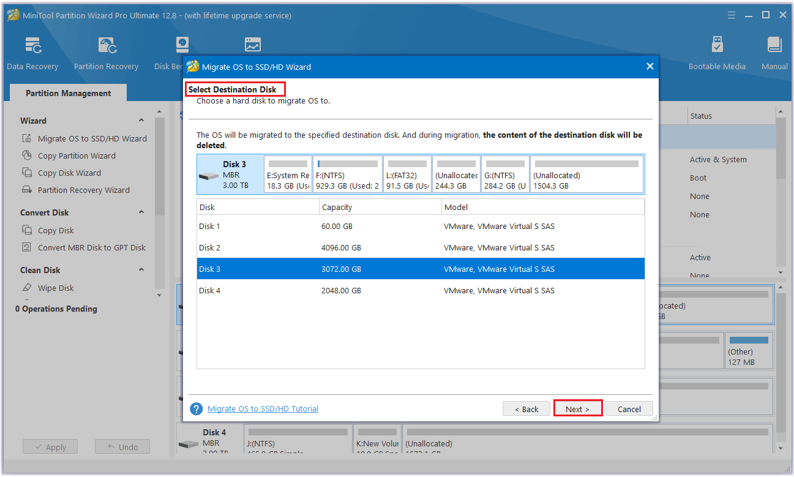The image size is (794, 477).
Task: Click K:New Volume partition in main window
Action: pyautogui.click(x=377, y=438)
